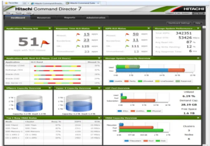Open the Reports tab
The height and width of the screenshot is (146, 210).
(70, 18)
